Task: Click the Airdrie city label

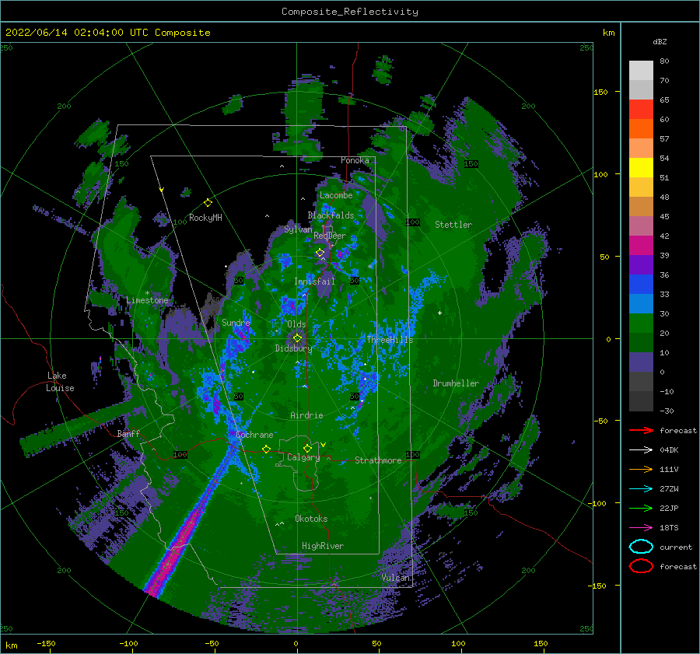Action: (306, 415)
